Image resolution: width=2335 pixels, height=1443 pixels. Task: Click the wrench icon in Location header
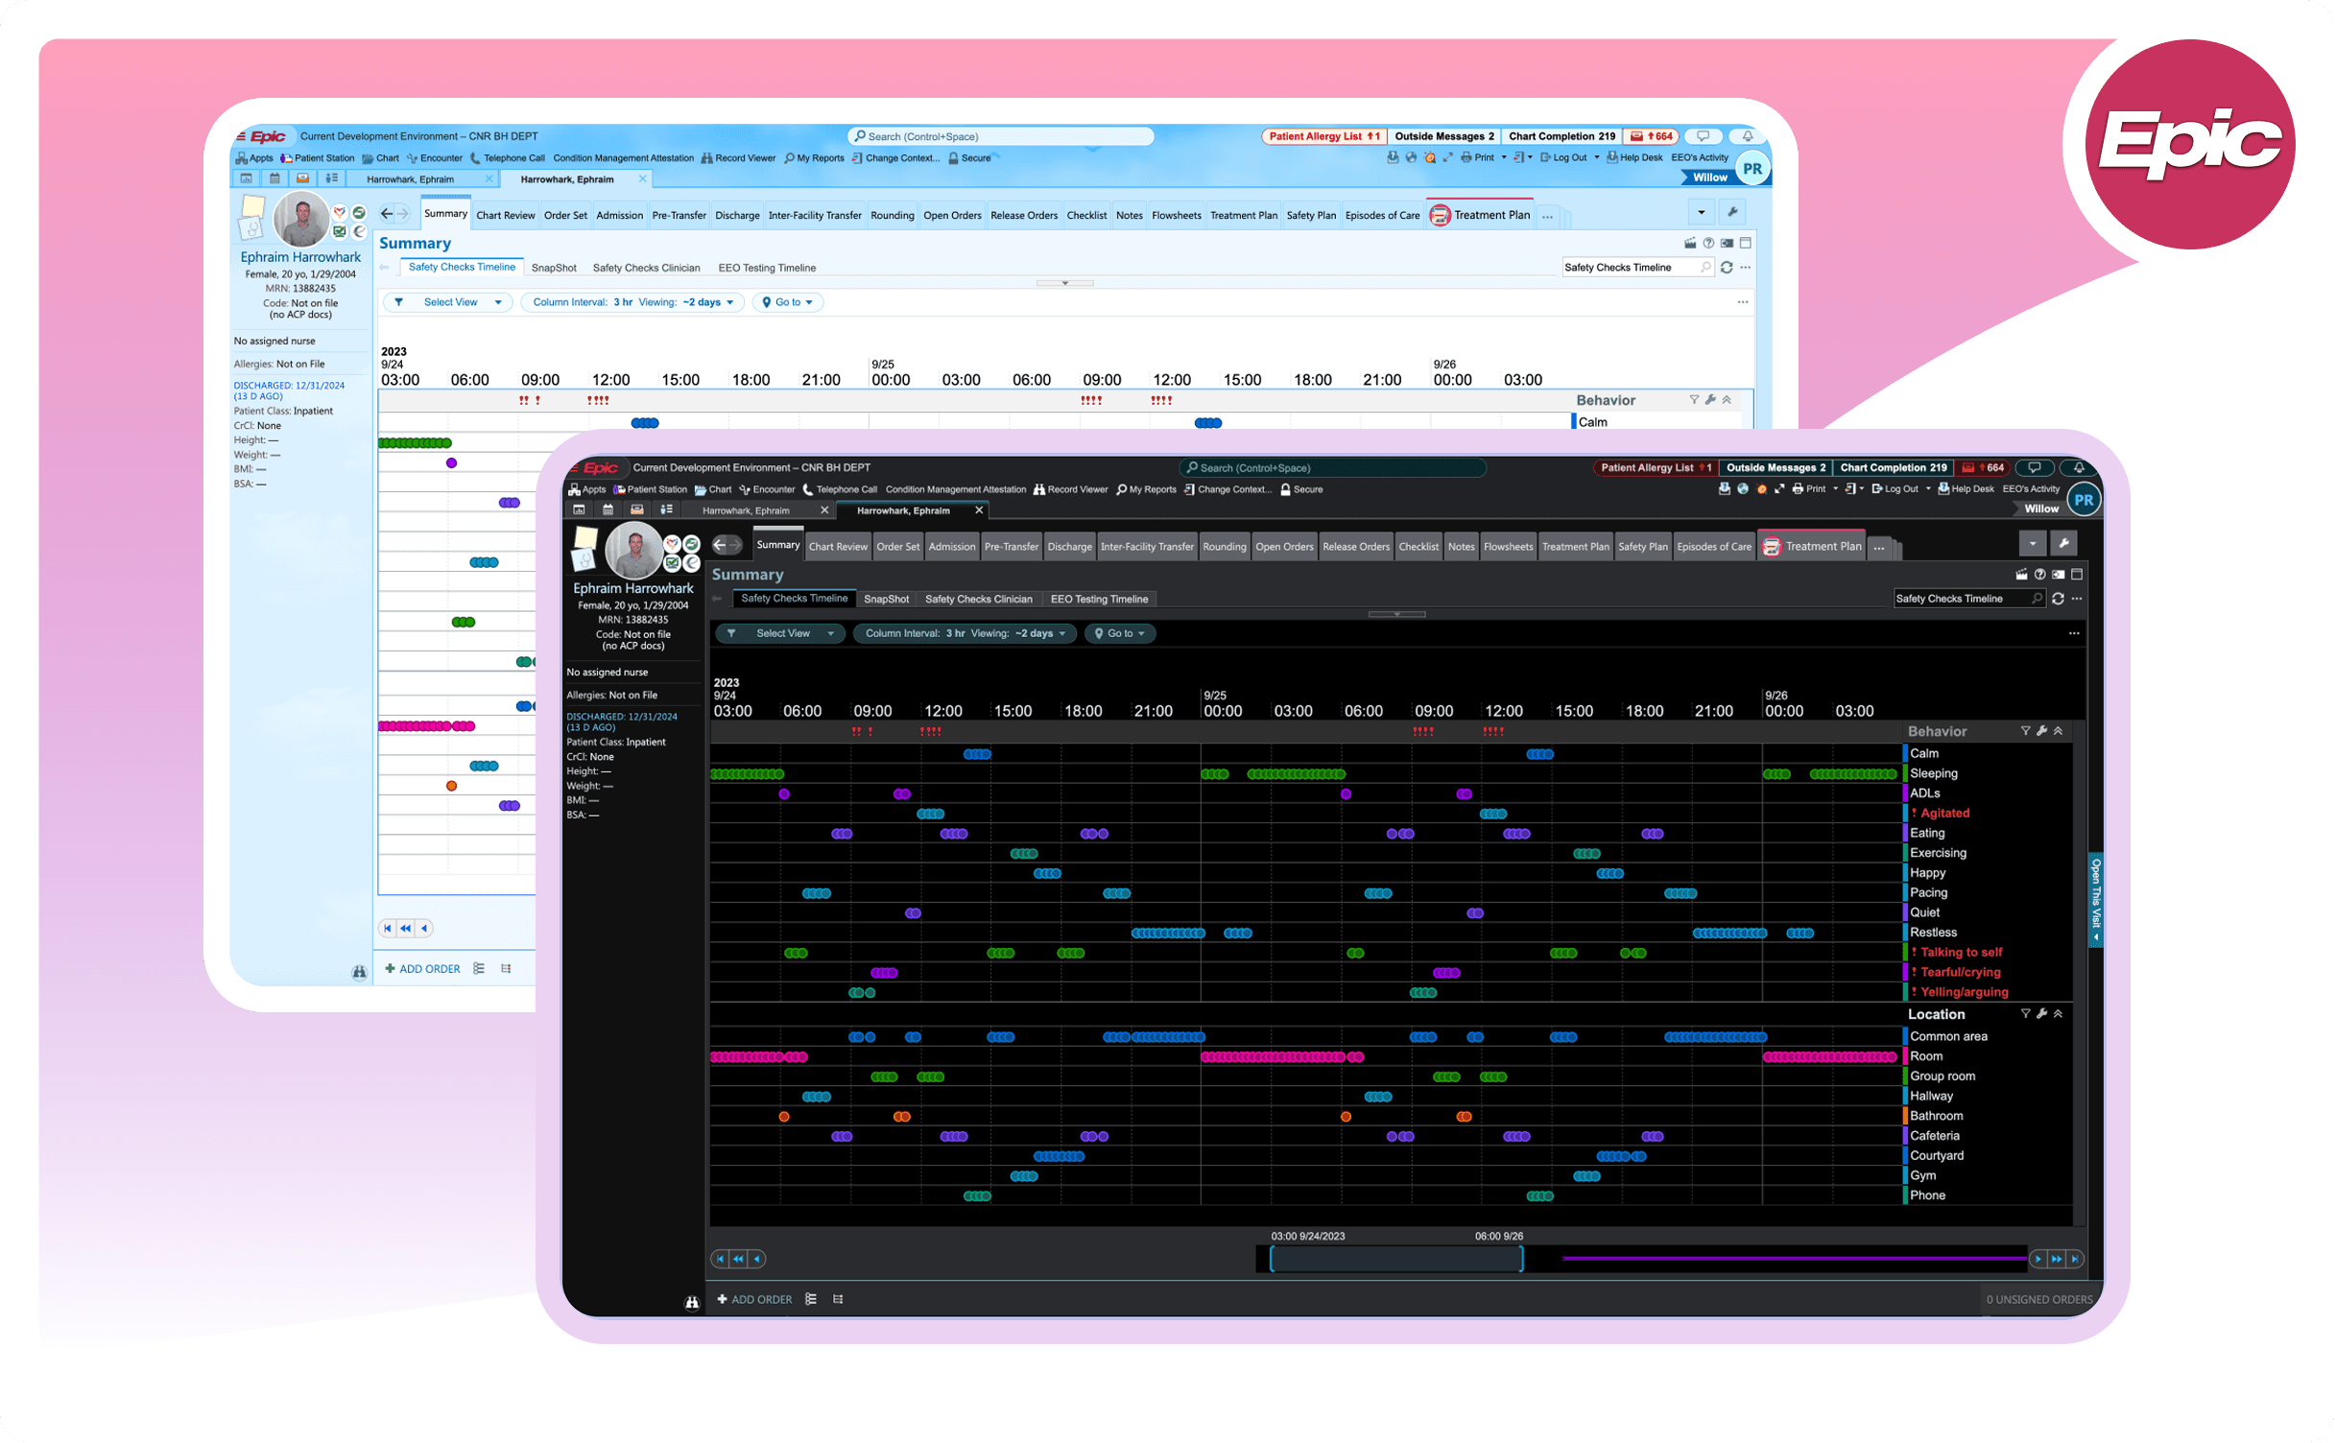coord(2041,1014)
